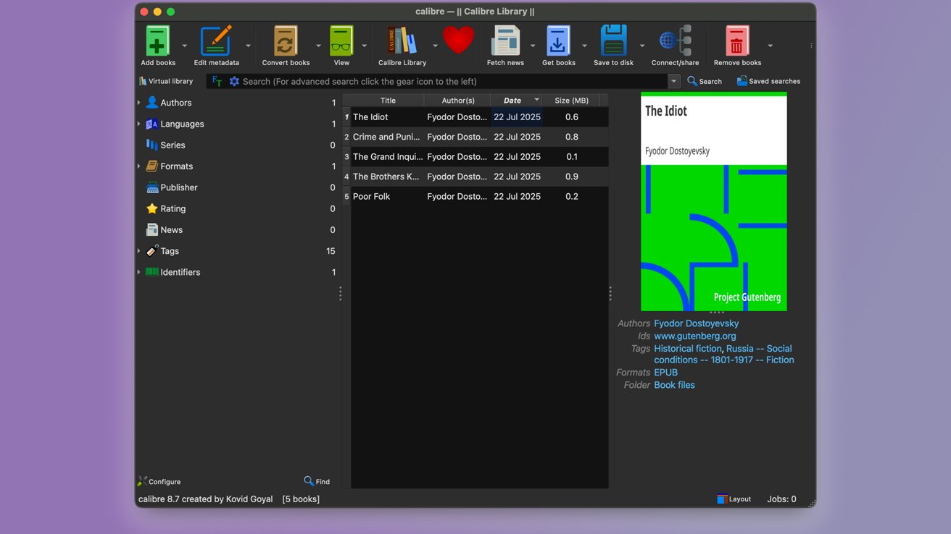This screenshot has width=951, height=534.
Task: Expand the Languages category
Action: click(x=139, y=124)
